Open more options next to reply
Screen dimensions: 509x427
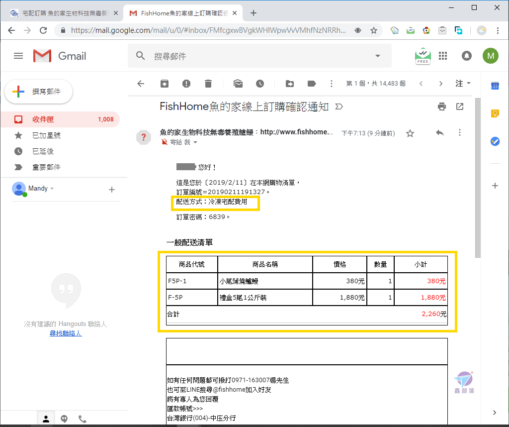point(459,132)
